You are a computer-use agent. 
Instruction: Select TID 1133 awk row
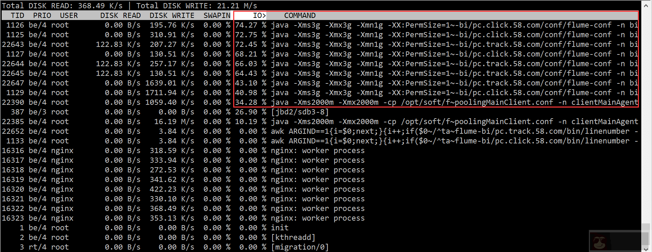(x=320, y=141)
